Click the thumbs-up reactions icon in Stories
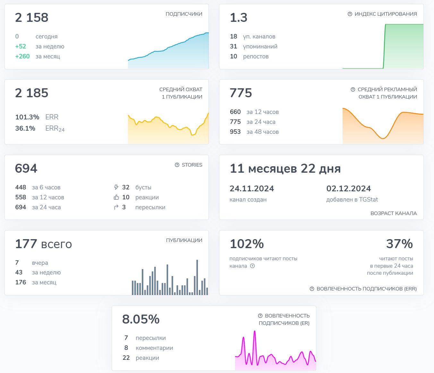Screen dimensions: 434x373 click(x=116, y=197)
